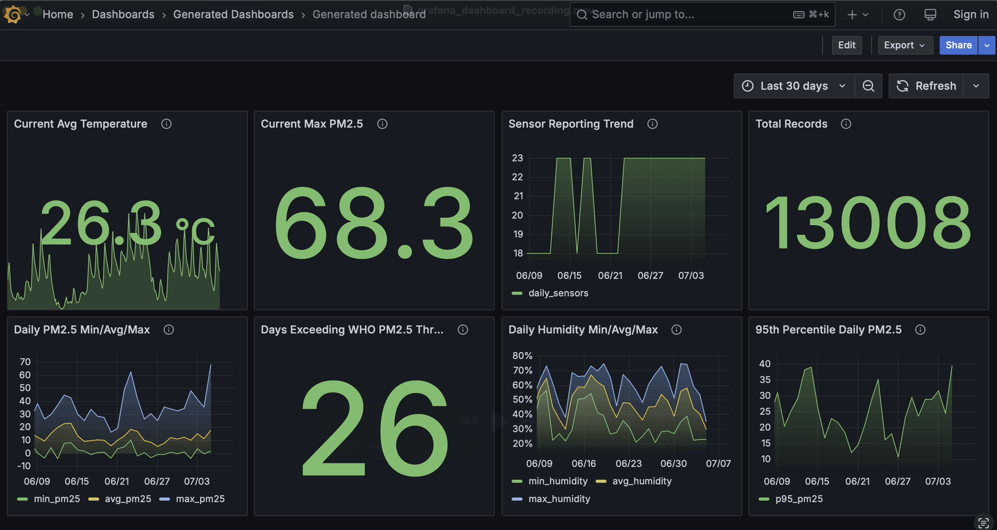The image size is (997, 530).
Task: Change color of p95_pm25 series swatch
Action: 763,499
